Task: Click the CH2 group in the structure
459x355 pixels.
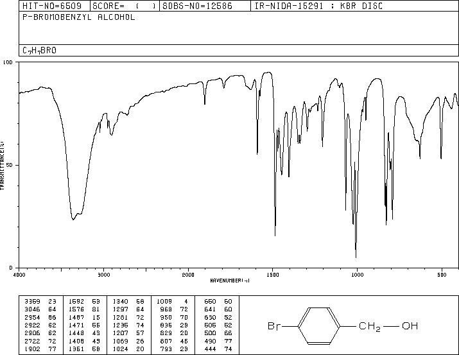Action: pyautogui.click(x=369, y=327)
